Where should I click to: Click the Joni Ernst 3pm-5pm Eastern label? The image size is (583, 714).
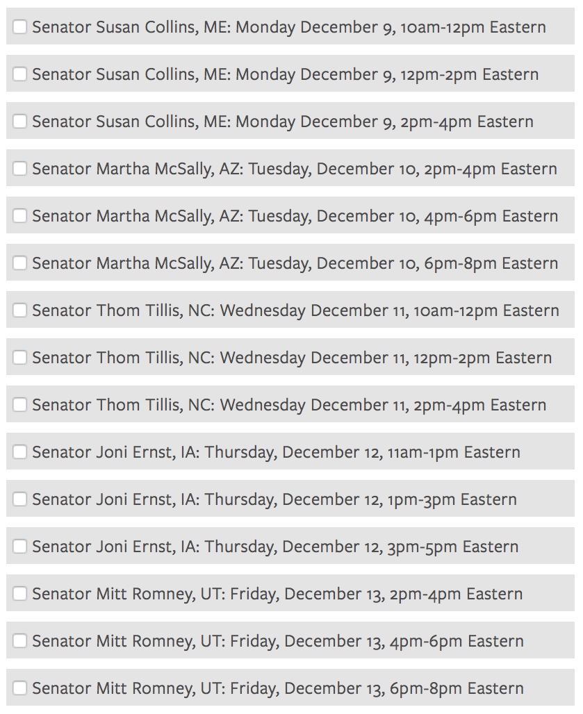275,547
